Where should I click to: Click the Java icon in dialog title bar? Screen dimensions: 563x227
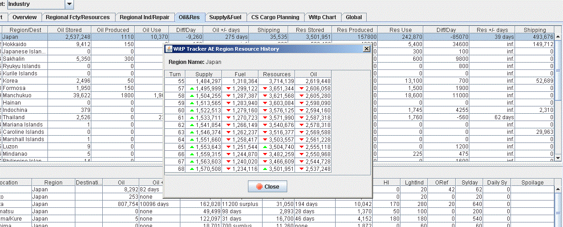click(x=168, y=48)
